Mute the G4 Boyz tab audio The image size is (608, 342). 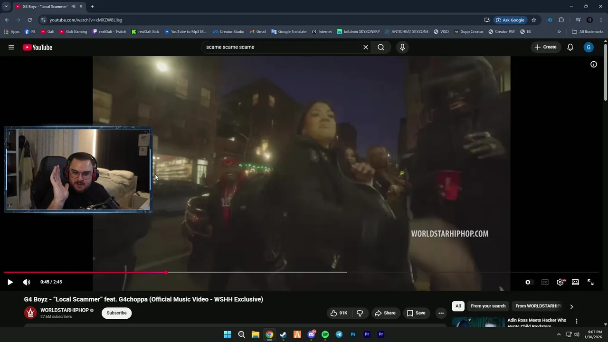tap(73, 6)
